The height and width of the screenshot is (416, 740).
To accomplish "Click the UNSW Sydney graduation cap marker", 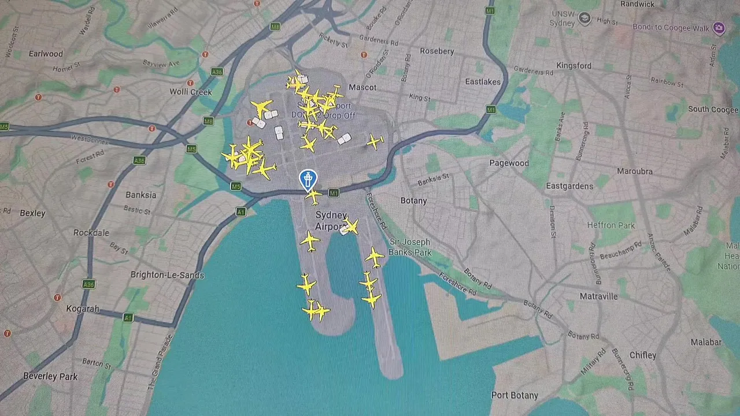I will (585, 19).
